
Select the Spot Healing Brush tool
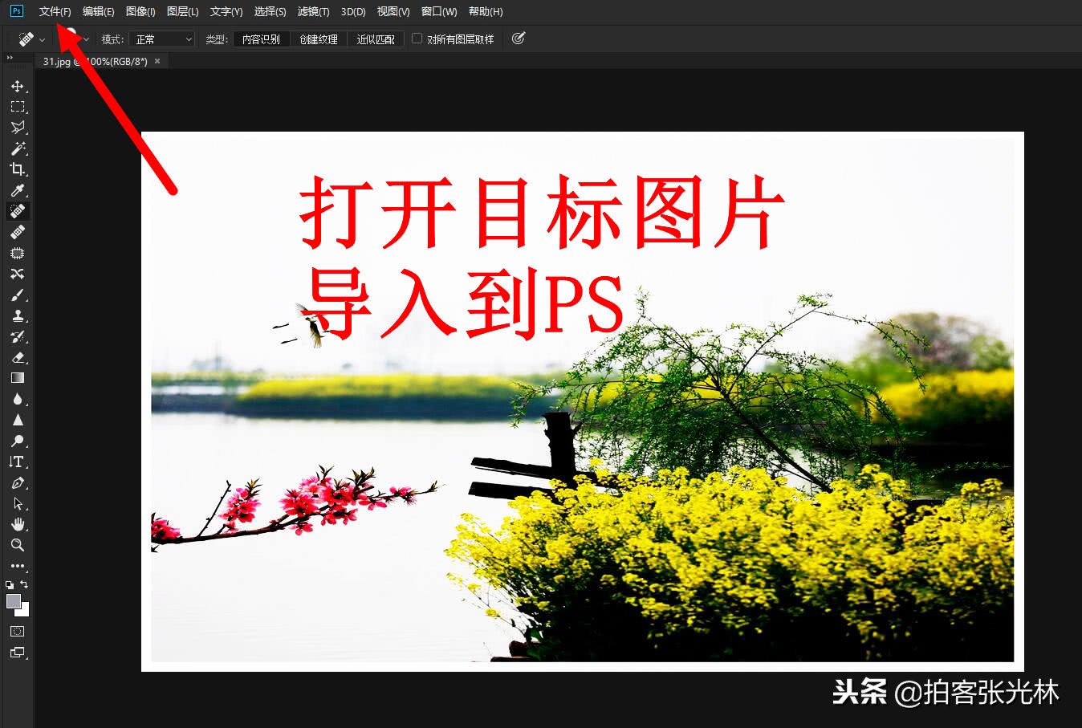point(17,211)
